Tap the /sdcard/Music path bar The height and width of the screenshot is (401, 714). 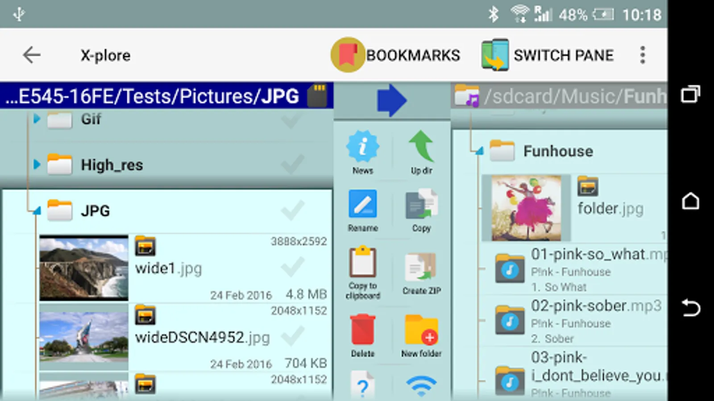click(x=560, y=96)
